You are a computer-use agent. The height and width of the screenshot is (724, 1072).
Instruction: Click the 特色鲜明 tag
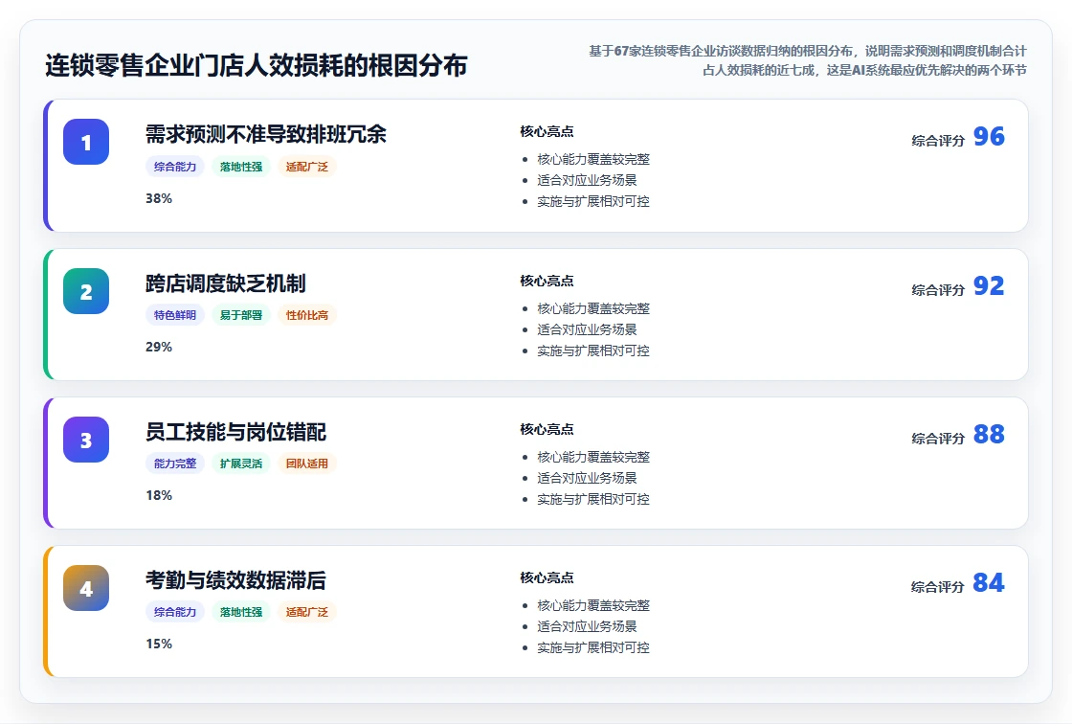tap(175, 315)
